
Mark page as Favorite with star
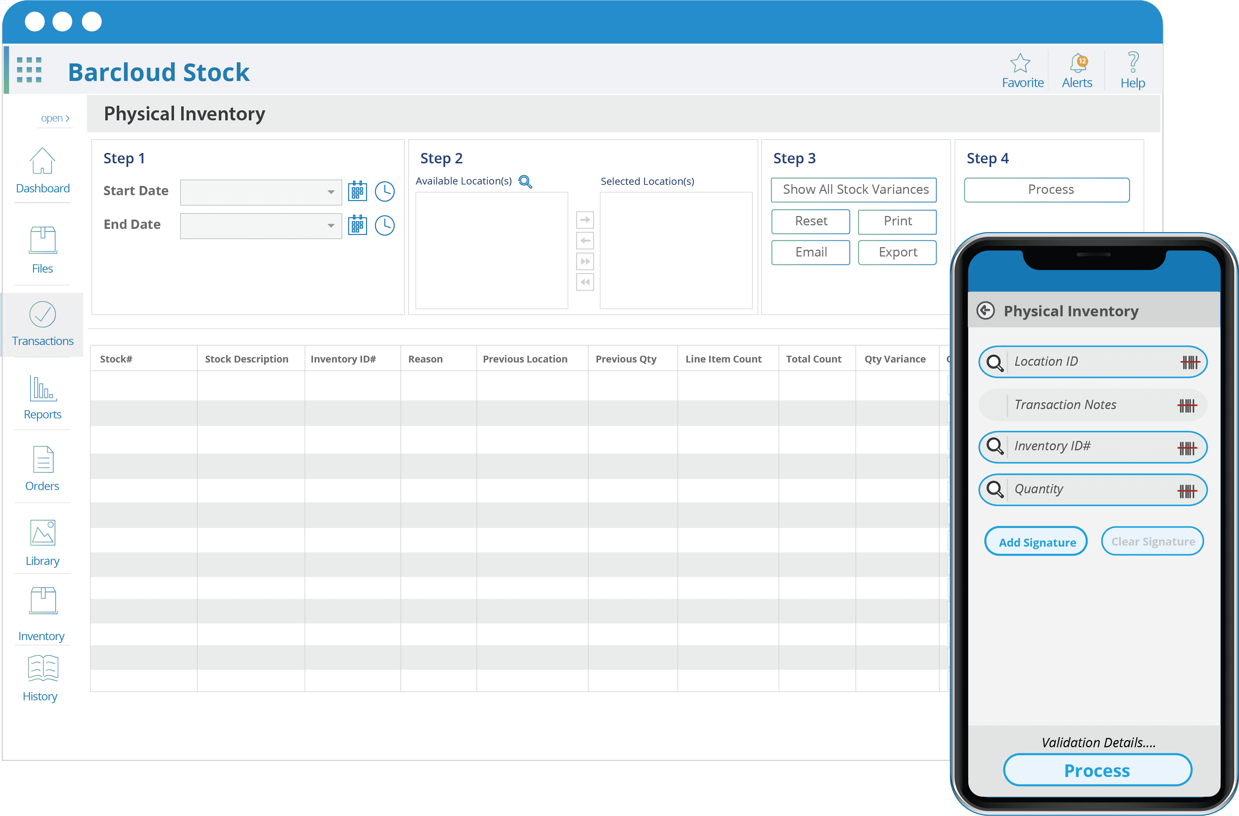pyautogui.click(x=1020, y=63)
